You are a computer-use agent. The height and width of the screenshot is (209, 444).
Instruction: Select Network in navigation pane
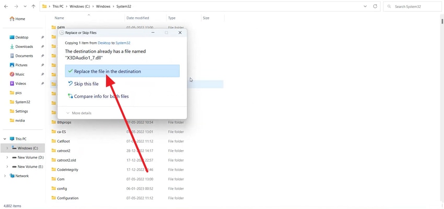[22, 176]
